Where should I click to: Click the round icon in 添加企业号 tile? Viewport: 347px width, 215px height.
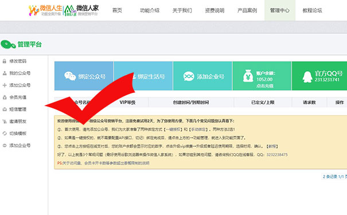(x=189, y=76)
